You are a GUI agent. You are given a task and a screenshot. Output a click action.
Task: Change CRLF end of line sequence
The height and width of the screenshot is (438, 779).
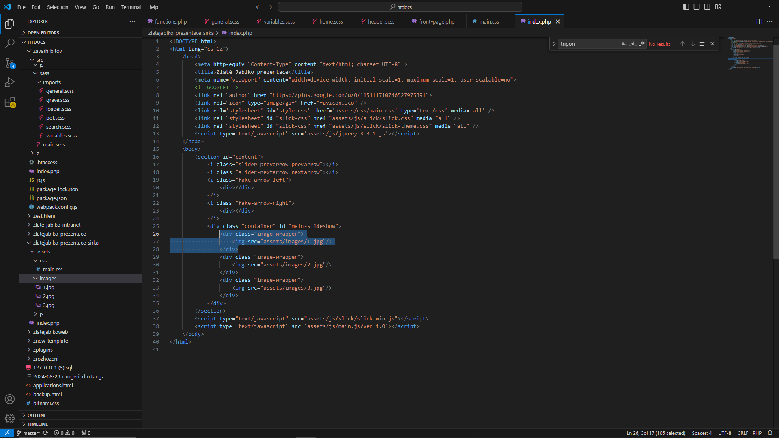(x=742, y=433)
